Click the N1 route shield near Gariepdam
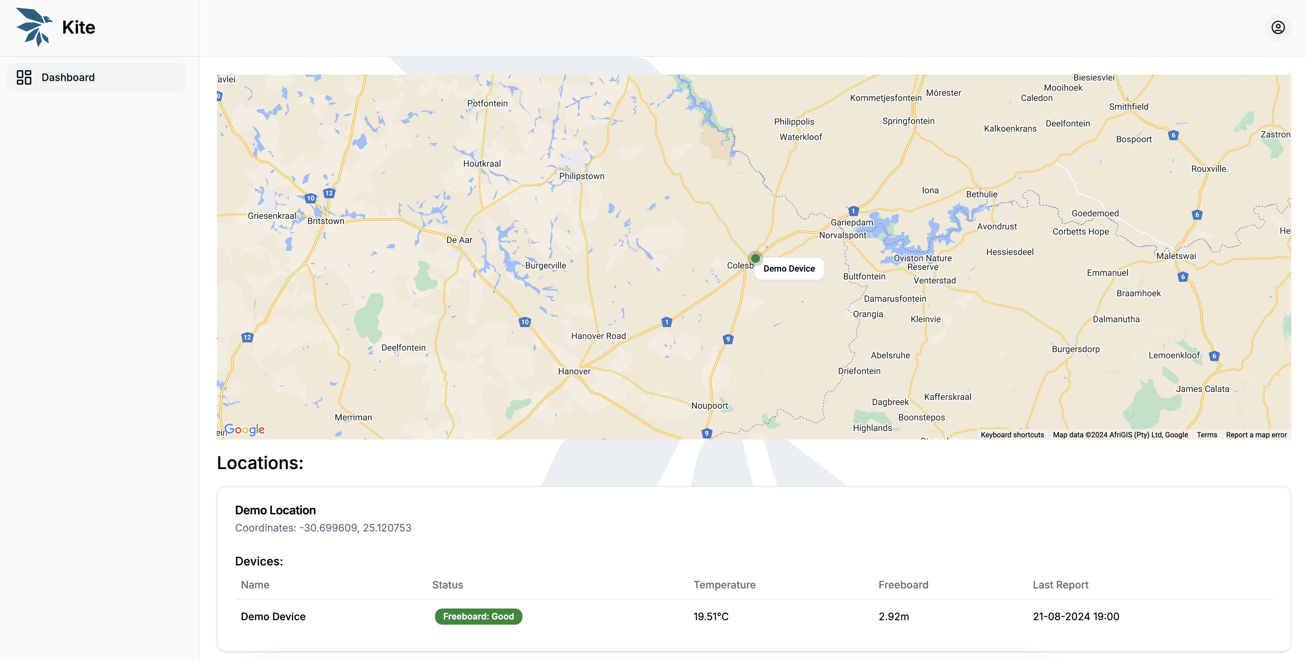 point(853,211)
